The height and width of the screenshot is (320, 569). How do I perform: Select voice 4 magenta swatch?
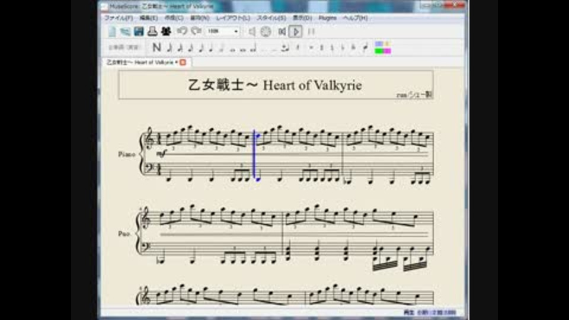click(x=387, y=51)
